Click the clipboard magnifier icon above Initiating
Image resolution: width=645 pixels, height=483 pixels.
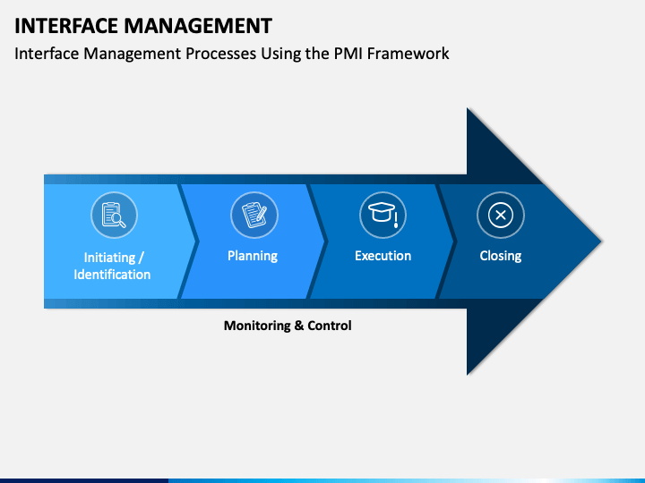pos(114,215)
